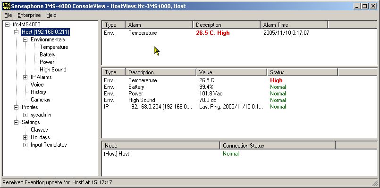Sort status list by Value header
The height and width of the screenshot is (188, 380).
(x=231, y=72)
